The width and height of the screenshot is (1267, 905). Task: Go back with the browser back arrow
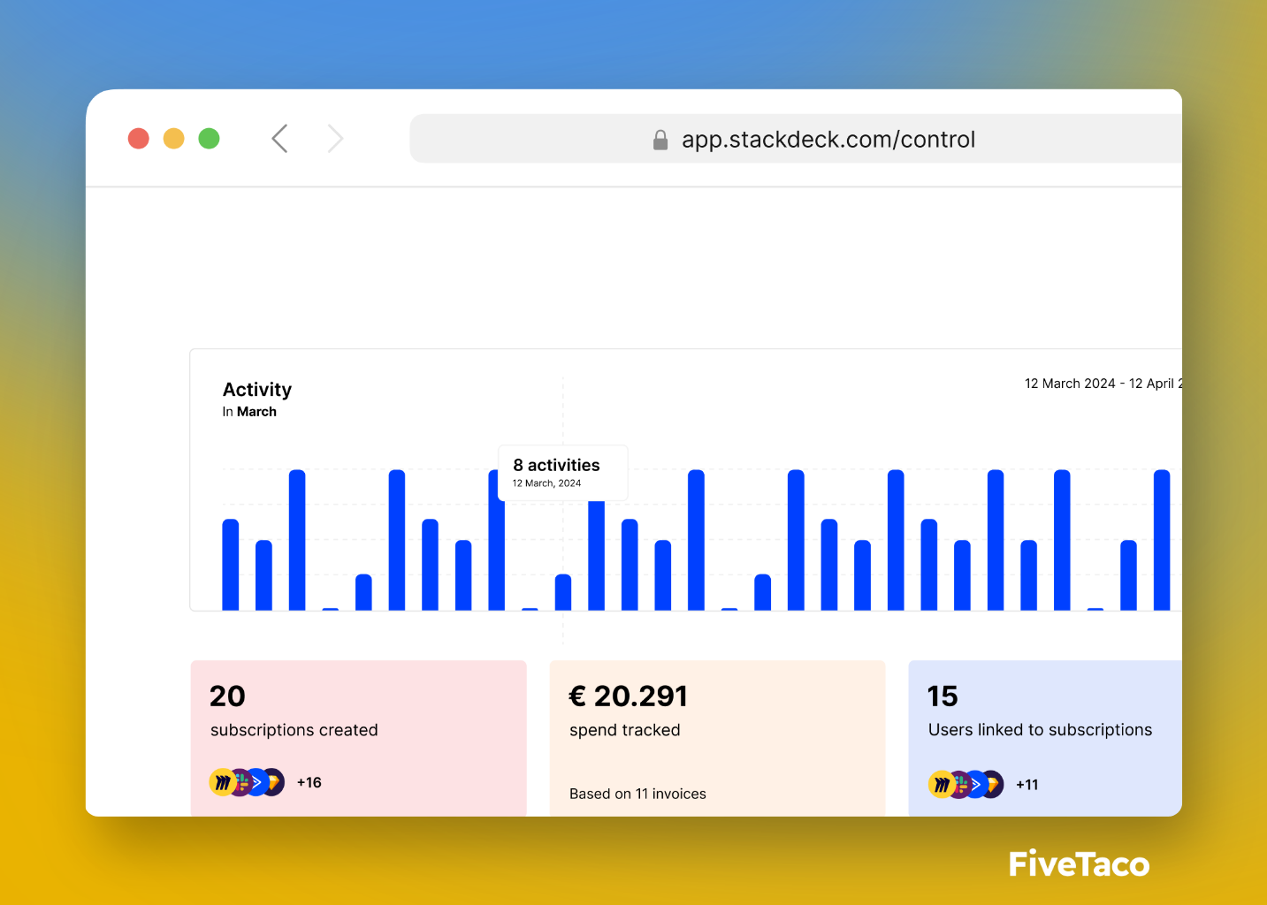[279, 139]
